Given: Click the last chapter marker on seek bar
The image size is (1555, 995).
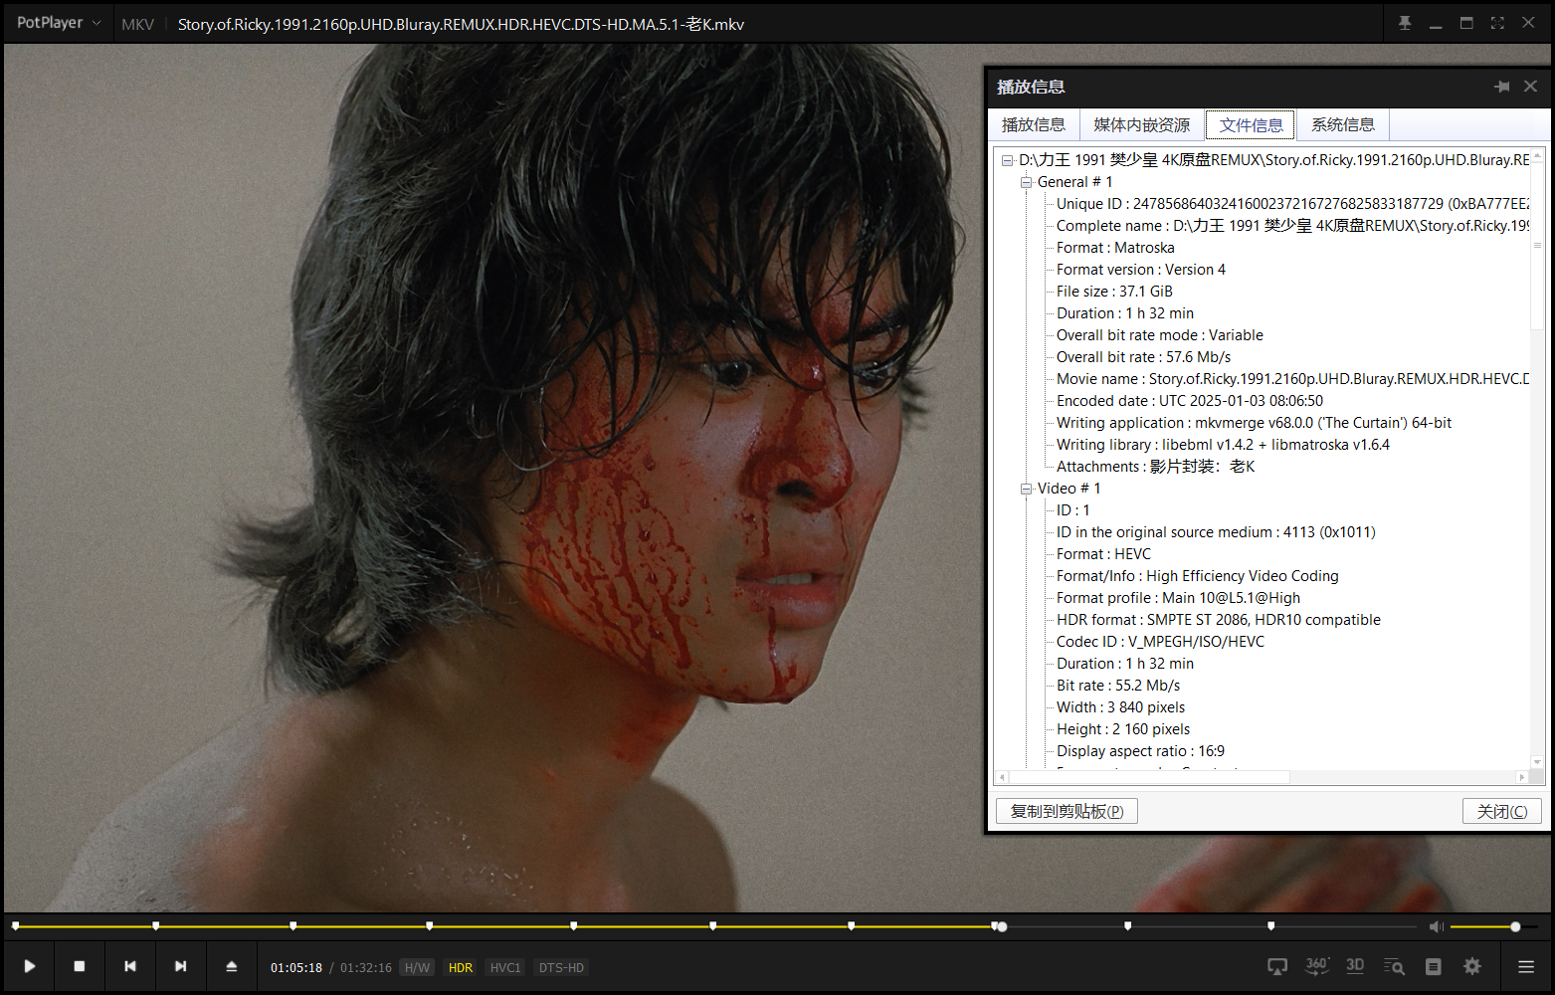Looking at the screenshot, I should tap(1270, 926).
